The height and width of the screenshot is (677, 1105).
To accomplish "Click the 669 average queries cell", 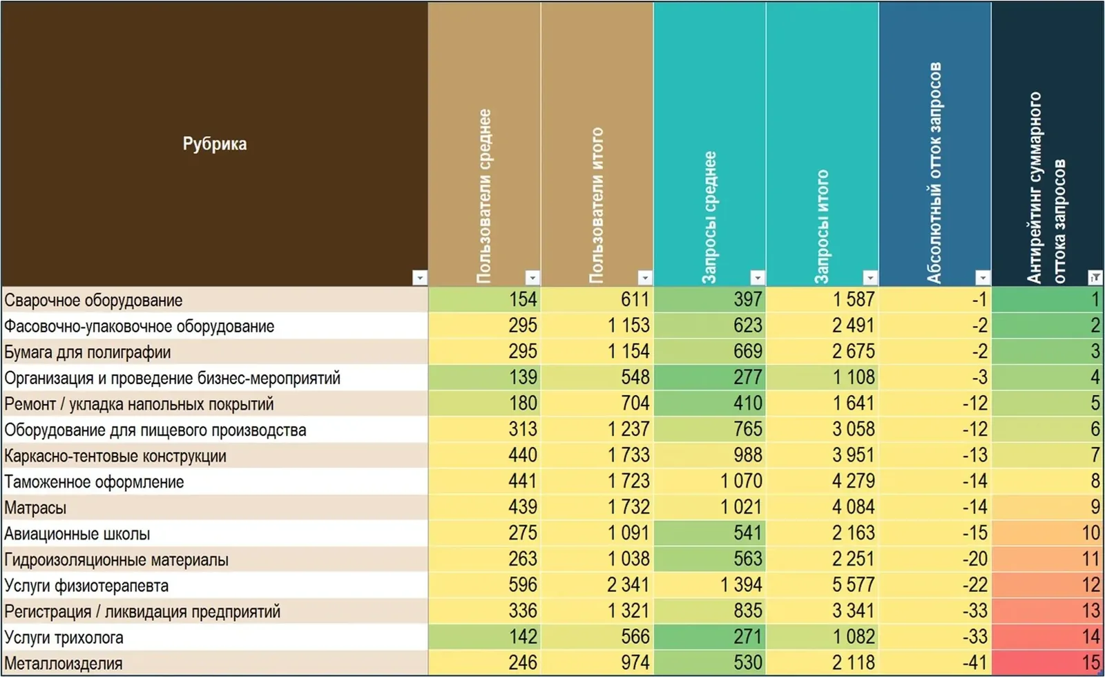I will [709, 352].
